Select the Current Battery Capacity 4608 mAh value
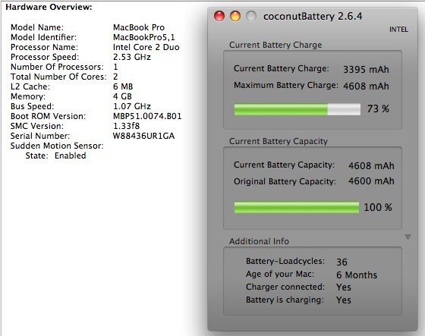 tap(371, 165)
